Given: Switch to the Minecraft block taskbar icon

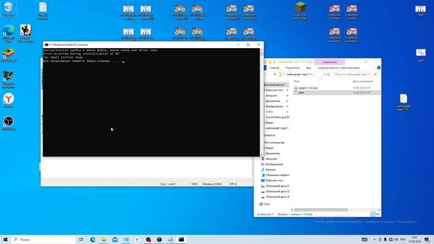Looking at the screenshot, I should click(x=159, y=239).
